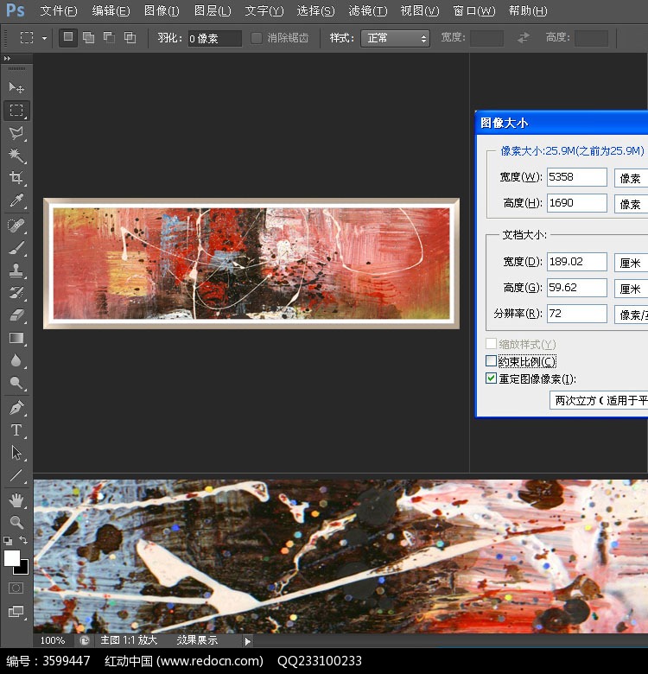Open document width 厘米 unit dropdown
Image resolution: width=648 pixels, height=674 pixels.
pos(631,263)
